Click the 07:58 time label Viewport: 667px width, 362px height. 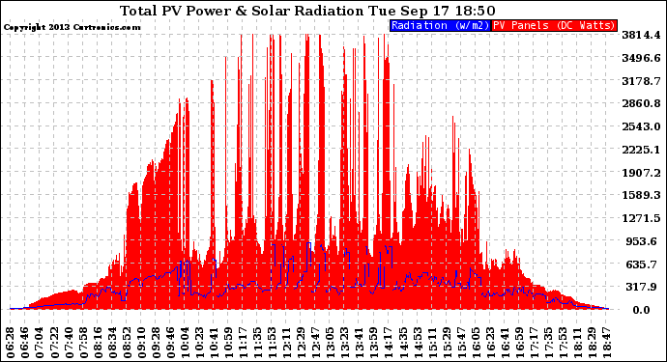point(83,343)
